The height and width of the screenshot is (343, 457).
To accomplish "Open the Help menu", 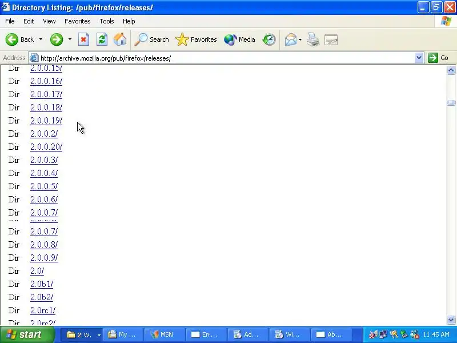I will 129,21.
